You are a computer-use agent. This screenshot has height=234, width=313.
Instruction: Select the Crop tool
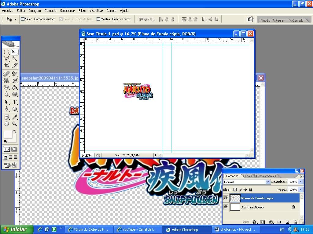pyautogui.click(x=7, y=66)
